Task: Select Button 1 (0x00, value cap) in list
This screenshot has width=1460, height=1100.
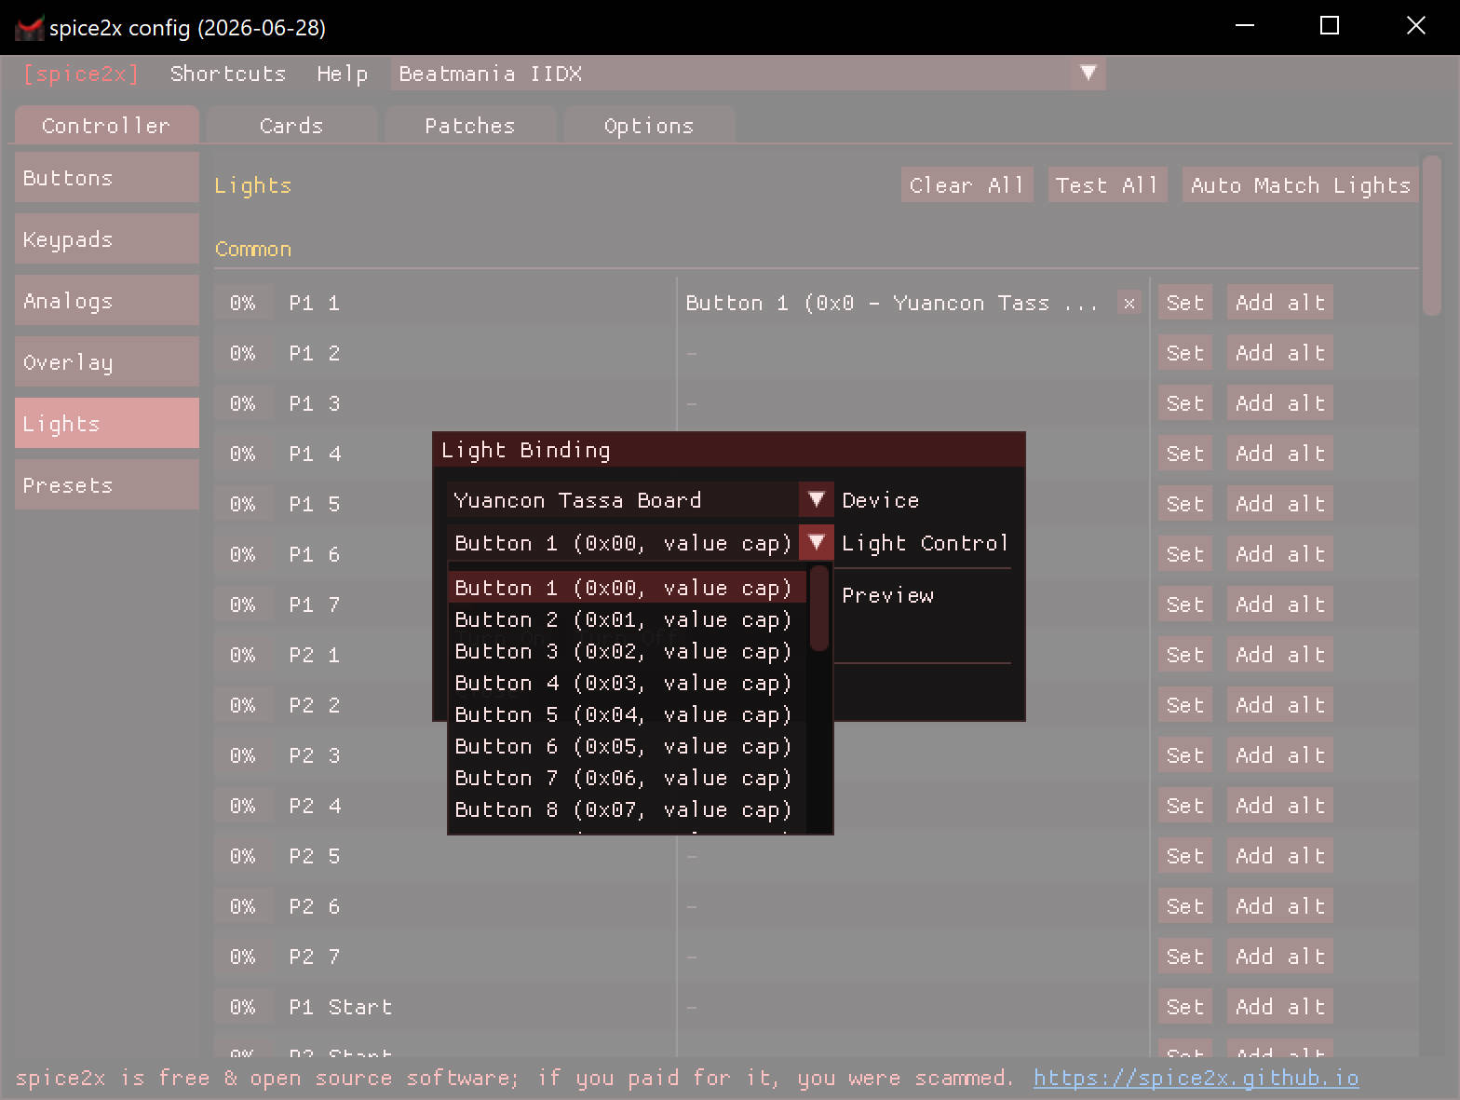Action: click(627, 588)
